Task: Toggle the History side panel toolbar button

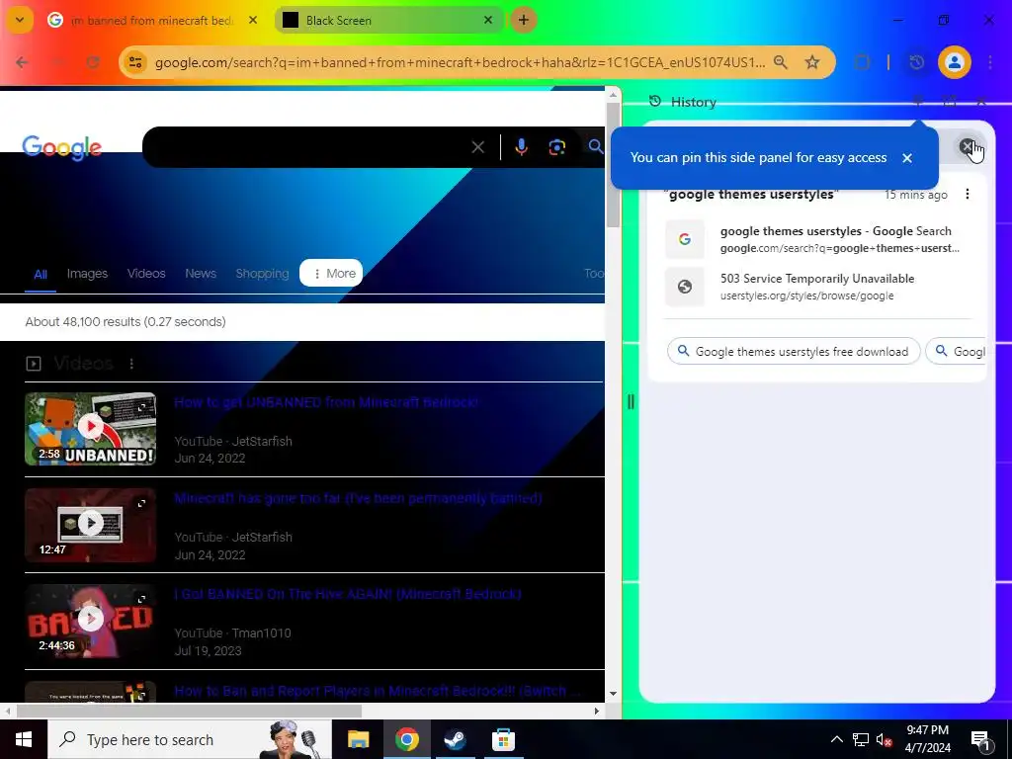Action: [x=916, y=62]
